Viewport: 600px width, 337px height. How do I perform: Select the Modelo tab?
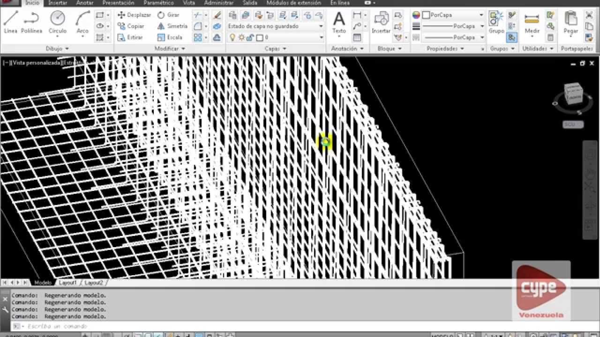click(x=43, y=283)
